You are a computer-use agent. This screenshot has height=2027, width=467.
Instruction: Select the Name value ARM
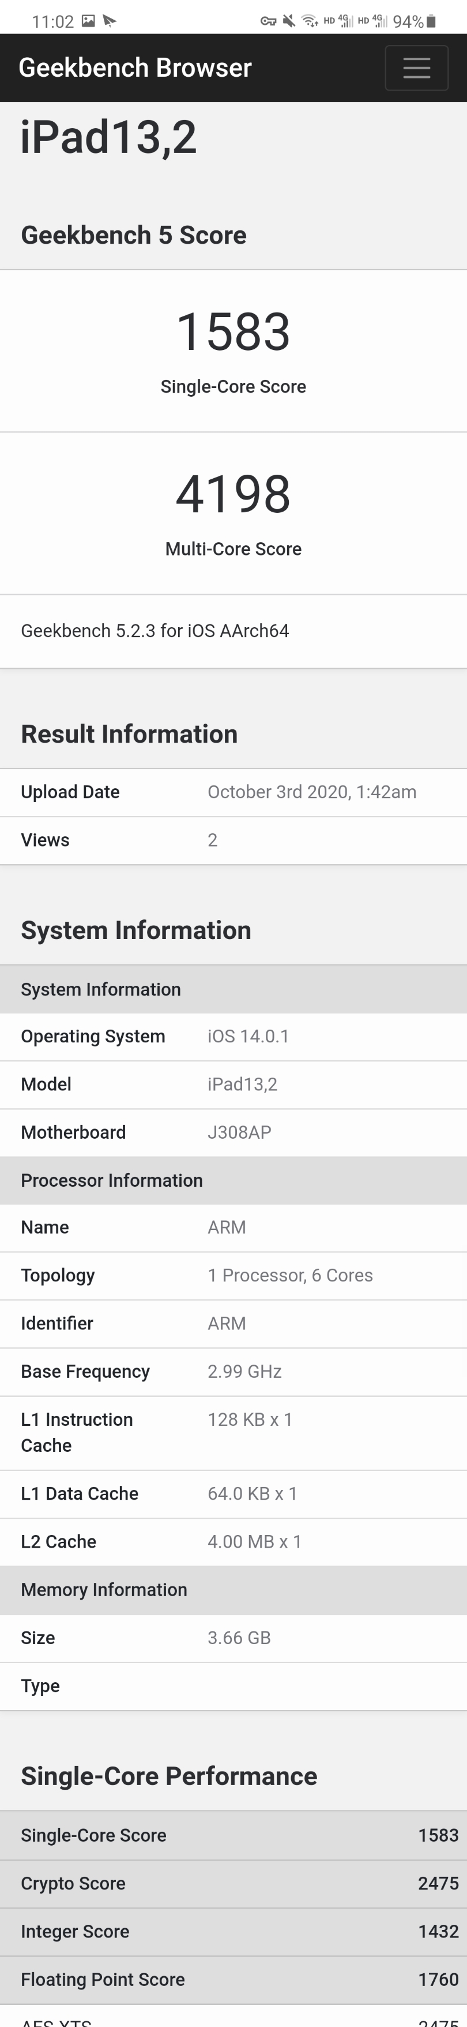(x=227, y=1228)
